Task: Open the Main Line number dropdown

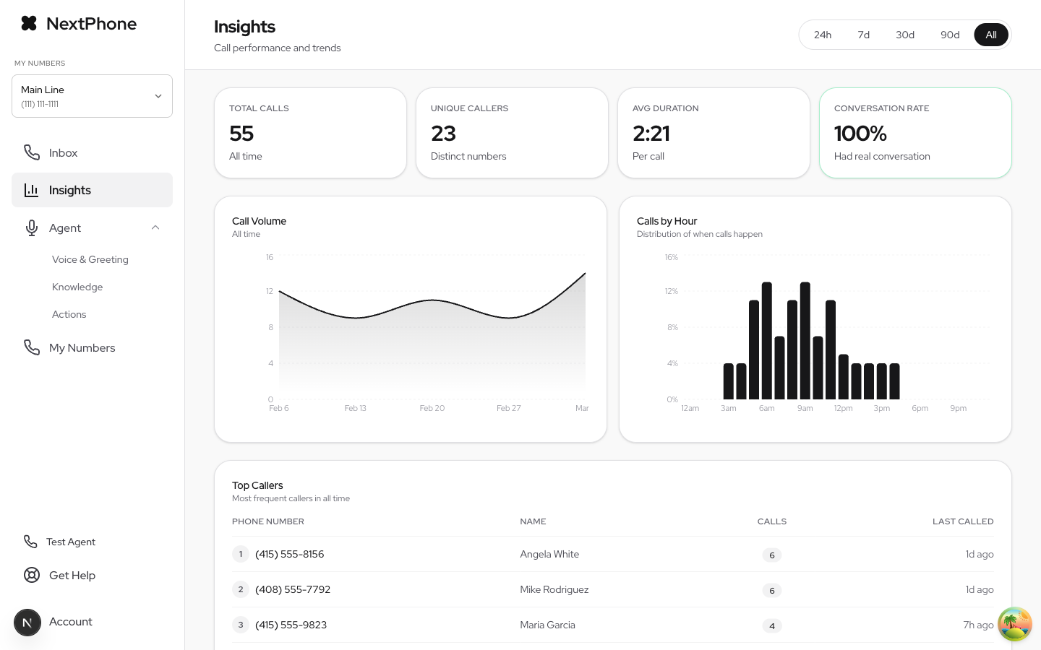Action: coord(92,96)
